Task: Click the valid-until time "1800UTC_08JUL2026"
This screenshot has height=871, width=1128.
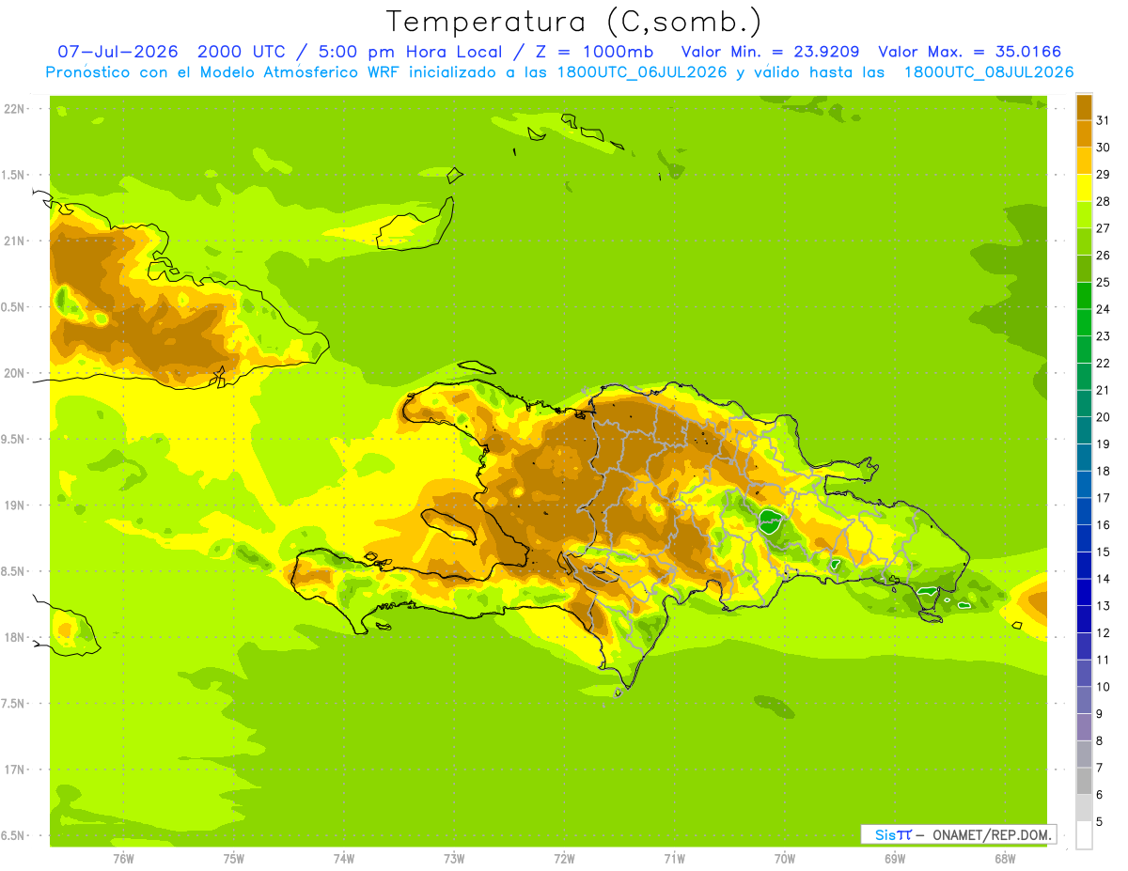Action: tap(989, 72)
